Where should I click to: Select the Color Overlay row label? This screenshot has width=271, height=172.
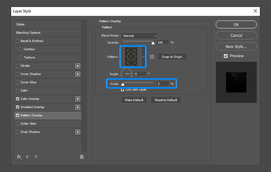coord(30,99)
